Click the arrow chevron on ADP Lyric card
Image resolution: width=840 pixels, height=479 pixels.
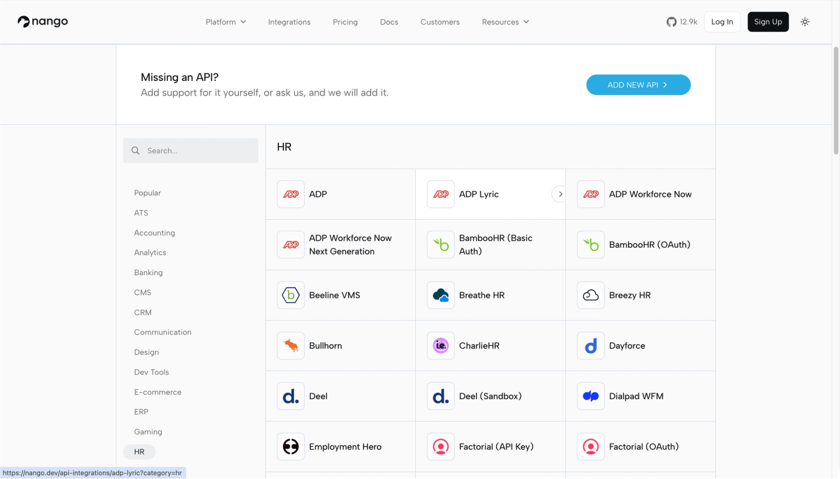(559, 194)
